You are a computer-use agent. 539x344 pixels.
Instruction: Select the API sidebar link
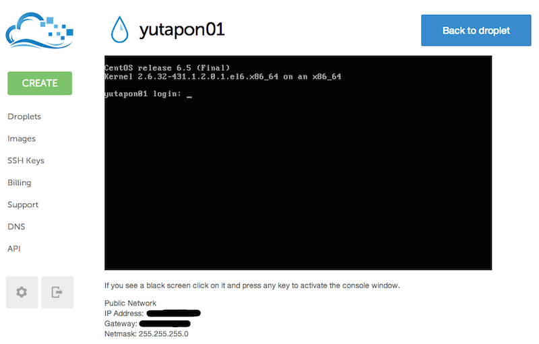(x=13, y=248)
